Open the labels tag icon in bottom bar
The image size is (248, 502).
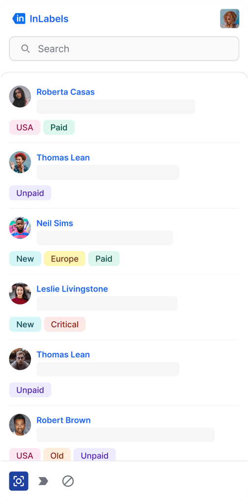(x=43, y=481)
